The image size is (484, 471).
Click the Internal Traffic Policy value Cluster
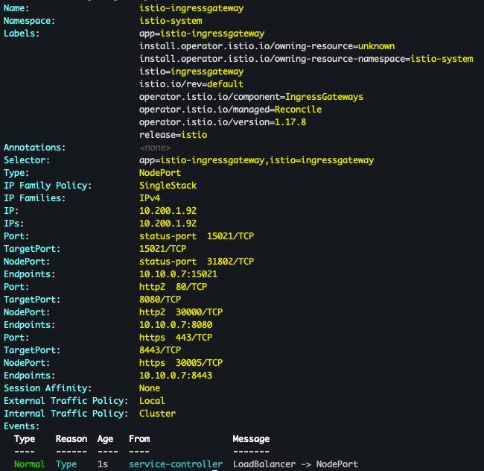157,414
